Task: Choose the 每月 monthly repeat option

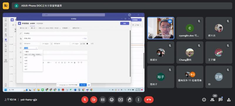Action: 33,63
